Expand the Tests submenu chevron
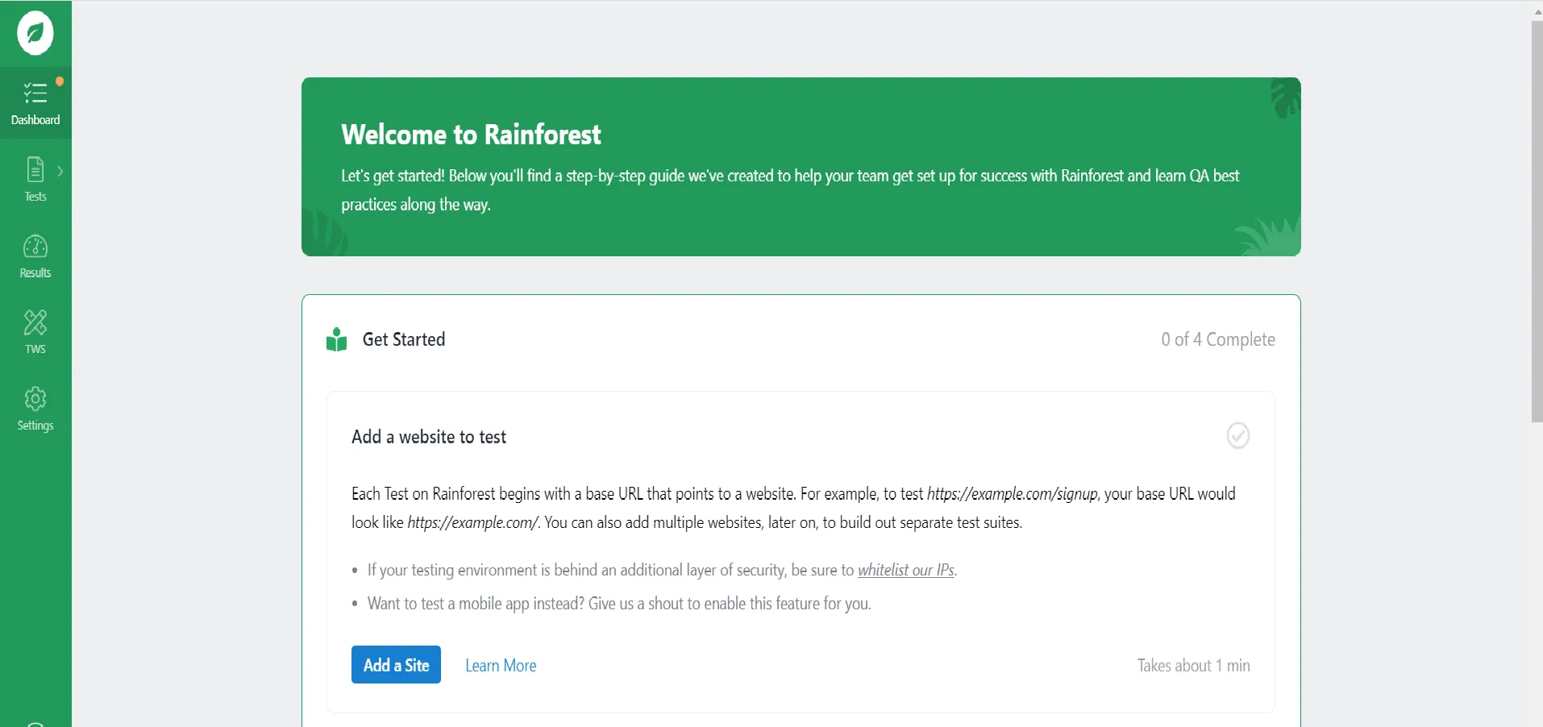Screen dimensions: 1543x727 [60, 171]
